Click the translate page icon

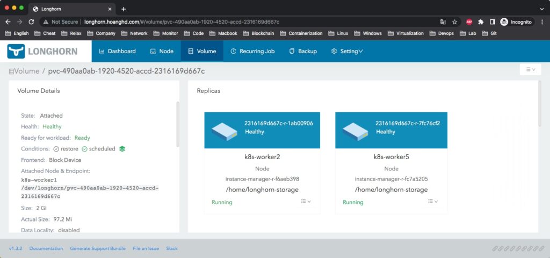[x=443, y=21]
